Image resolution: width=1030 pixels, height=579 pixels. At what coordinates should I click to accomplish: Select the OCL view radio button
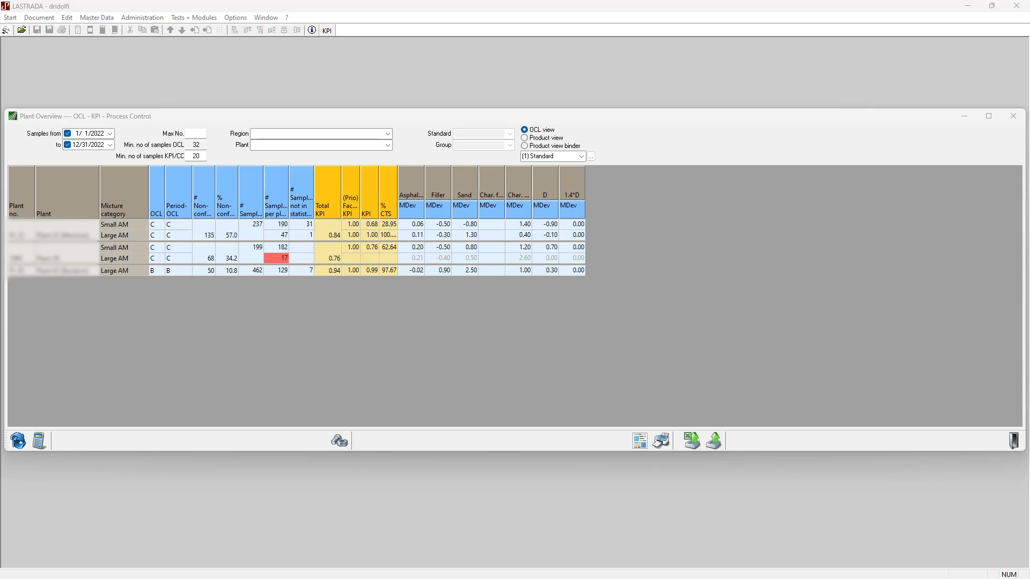tap(525, 129)
